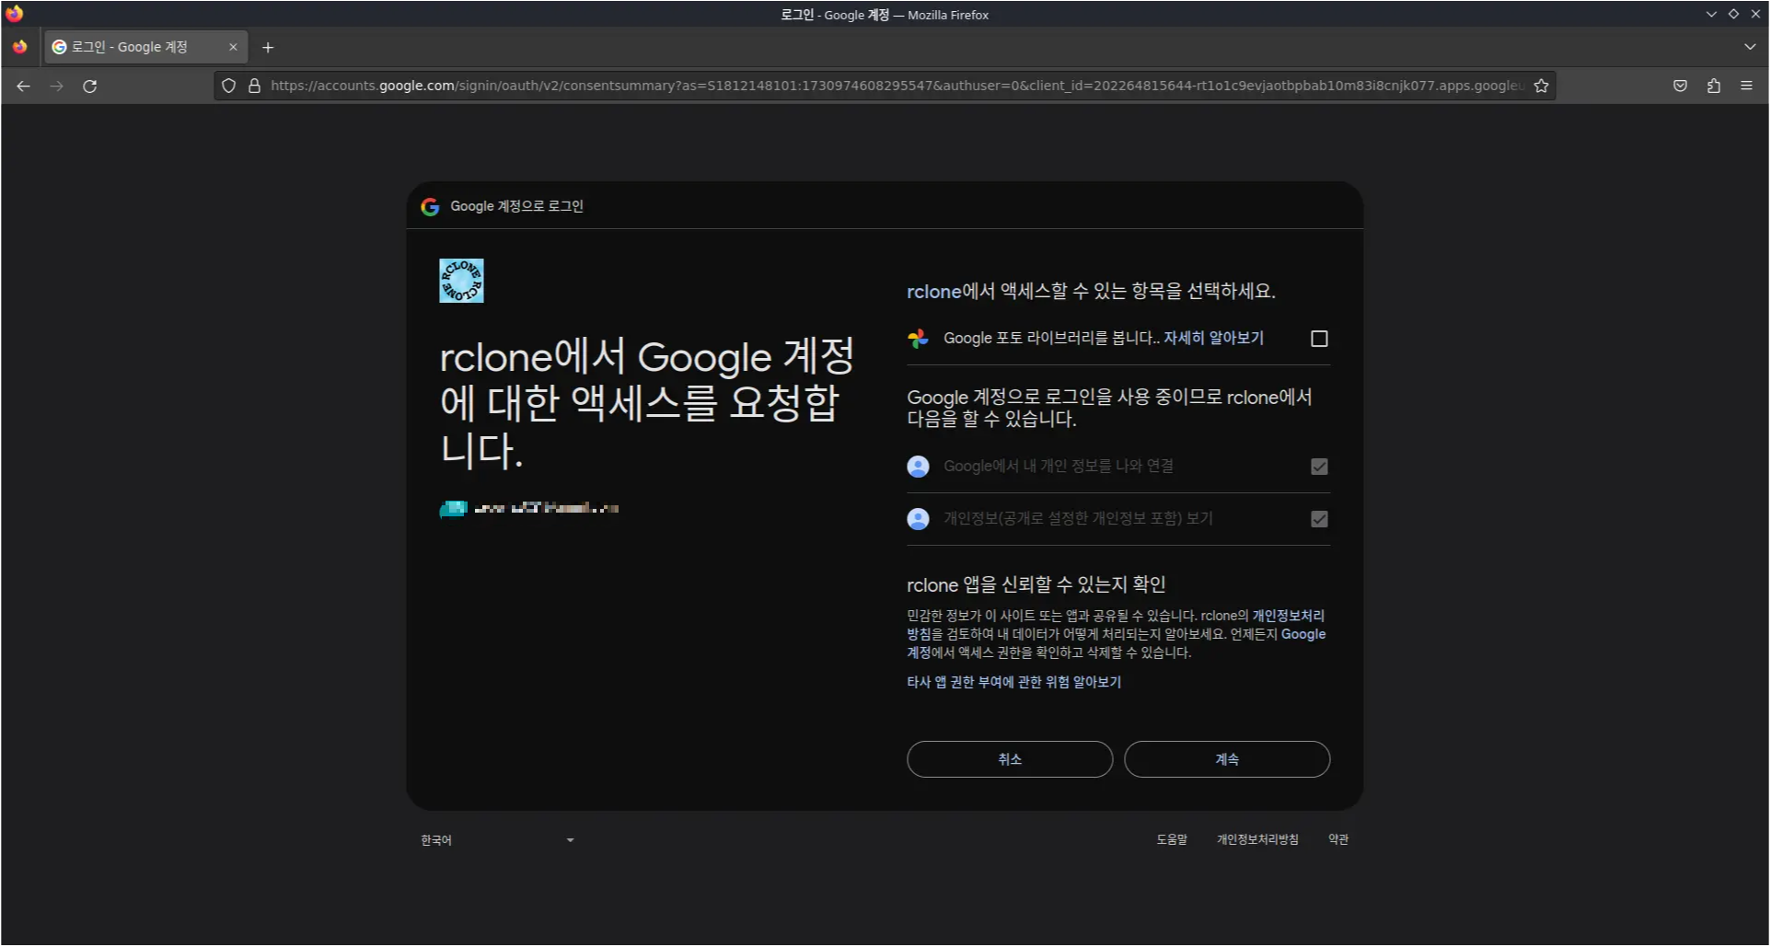
Task: Open the footer 개인정보처리방침 link
Action: pos(1257,839)
